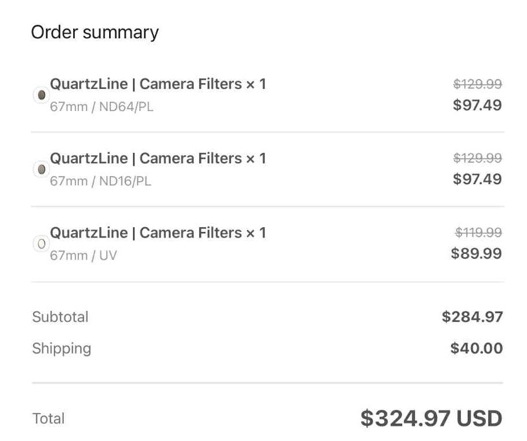Click the $324.97 USD total amount
527x441 pixels.
(x=431, y=418)
